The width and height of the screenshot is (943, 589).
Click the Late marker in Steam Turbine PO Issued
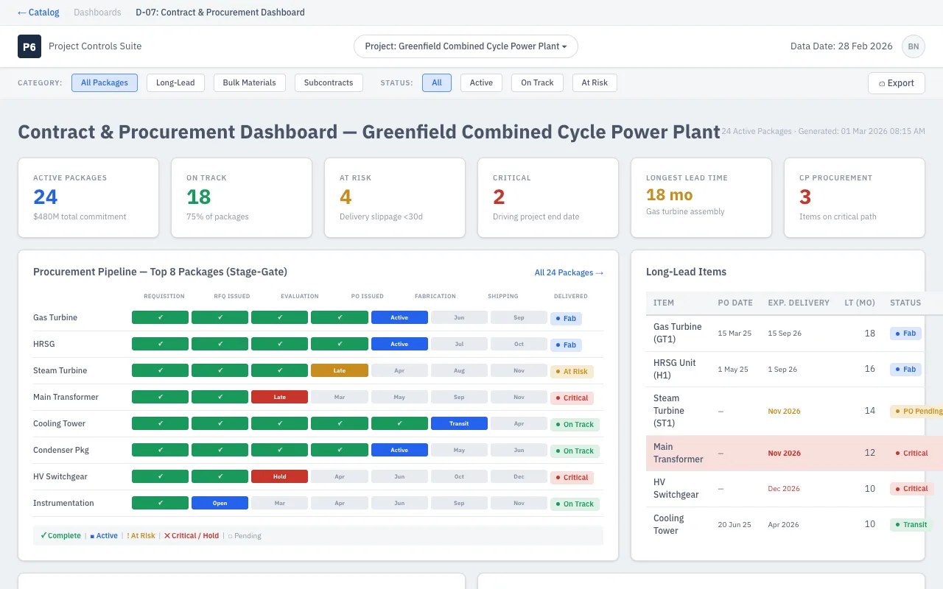(x=340, y=370)
